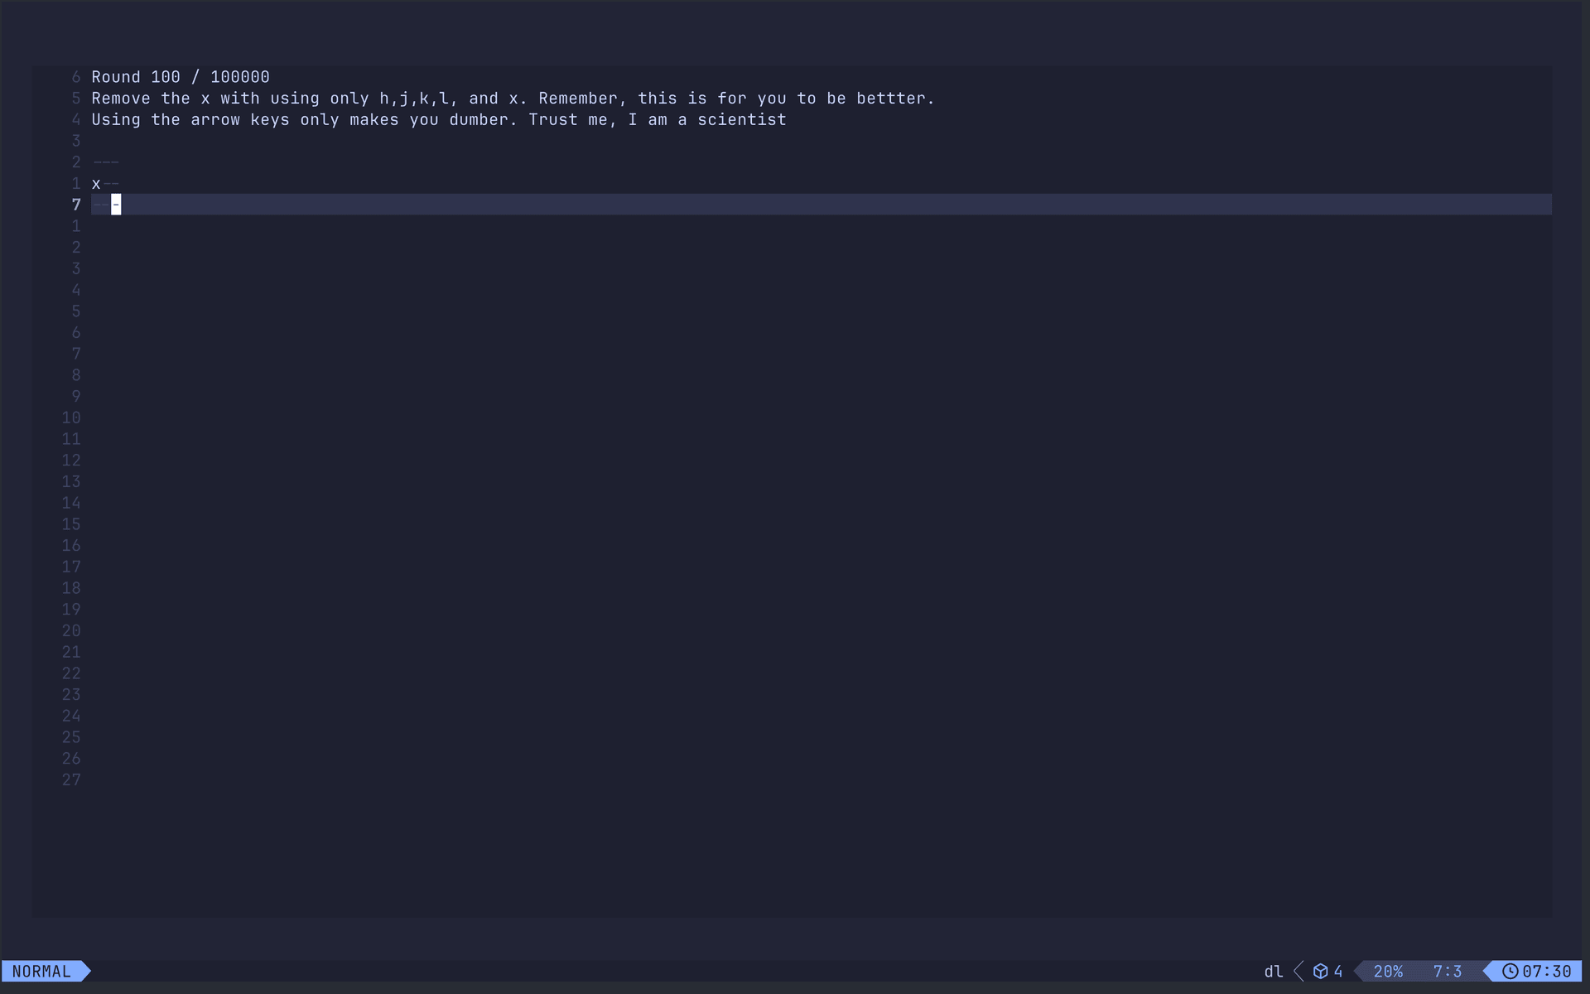Click relative line number 10 in gutter

[x=71, y=418]
